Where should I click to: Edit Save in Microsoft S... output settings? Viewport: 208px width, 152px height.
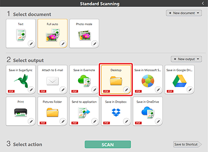pos(158,90)
